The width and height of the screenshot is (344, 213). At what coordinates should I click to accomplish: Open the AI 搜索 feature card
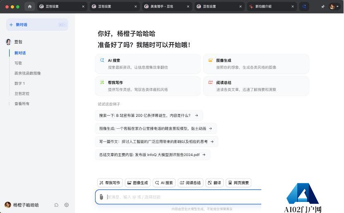tap(148, 64)
